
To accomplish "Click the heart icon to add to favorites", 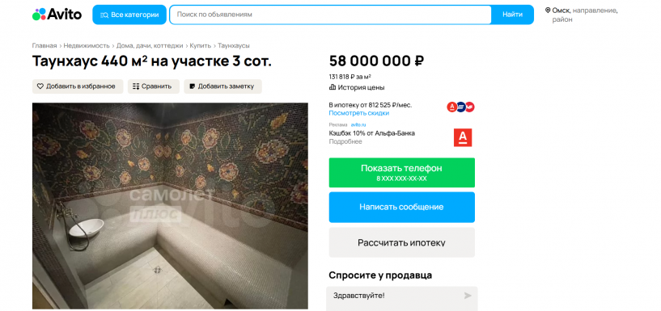I will click(40, 86).
